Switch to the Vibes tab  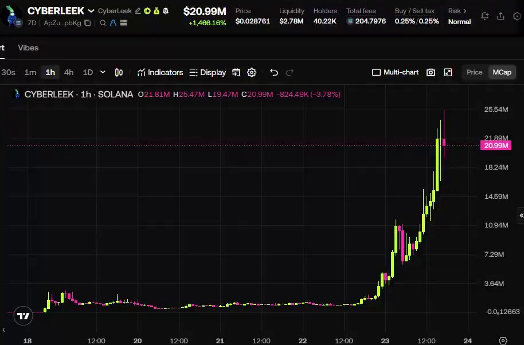(28, 48)
